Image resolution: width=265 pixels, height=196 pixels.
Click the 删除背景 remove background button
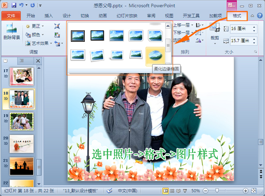coord(11,32)
